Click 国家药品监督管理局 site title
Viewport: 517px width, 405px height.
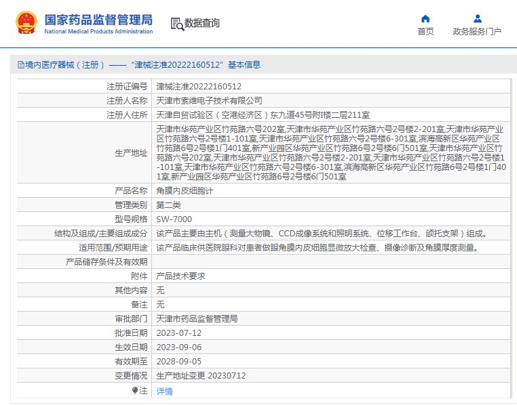point(98,19)
